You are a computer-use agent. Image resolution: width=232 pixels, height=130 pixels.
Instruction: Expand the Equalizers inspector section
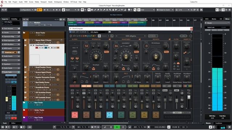pos(11,64)
